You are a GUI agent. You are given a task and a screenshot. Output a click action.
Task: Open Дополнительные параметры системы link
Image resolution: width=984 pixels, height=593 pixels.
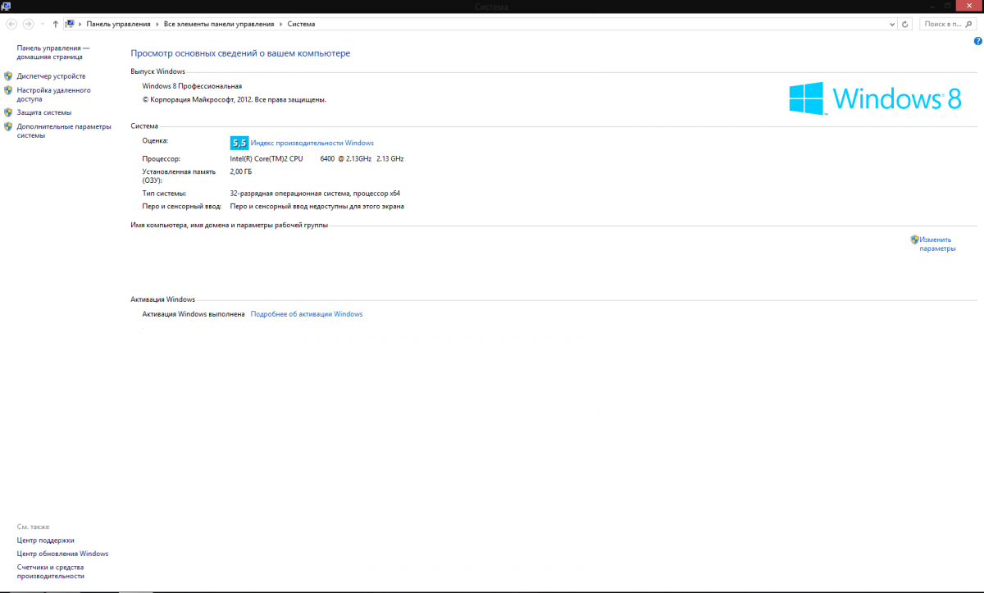click(x=63, y=130)
